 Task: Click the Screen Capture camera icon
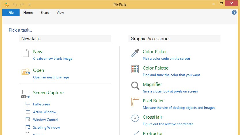[26, 94]
